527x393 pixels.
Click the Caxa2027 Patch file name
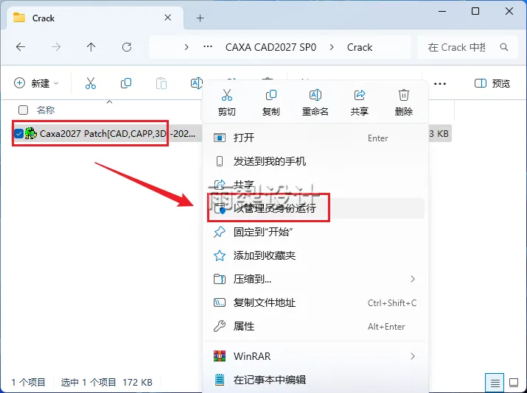click(x=117, y=133)
